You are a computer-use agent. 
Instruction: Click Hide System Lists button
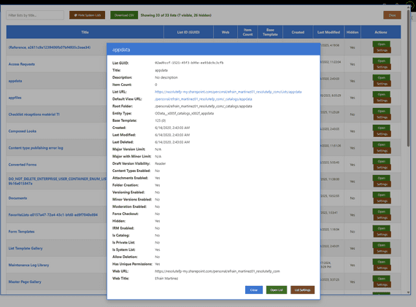[x=88, y=15]
